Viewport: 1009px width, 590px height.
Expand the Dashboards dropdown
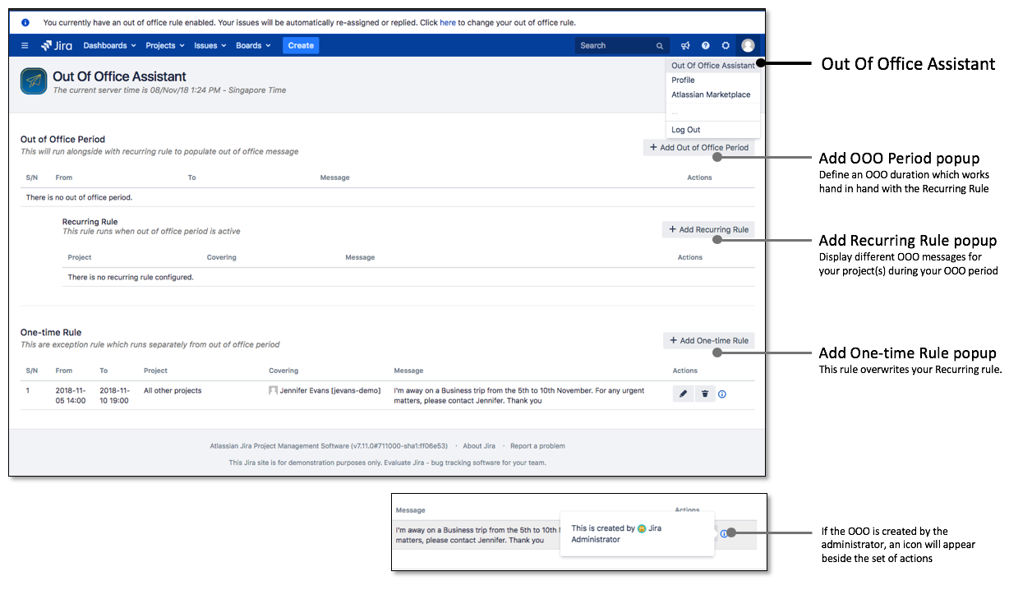point(109,46)
